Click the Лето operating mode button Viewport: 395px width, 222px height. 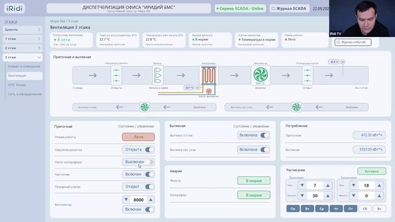point(138,137)
